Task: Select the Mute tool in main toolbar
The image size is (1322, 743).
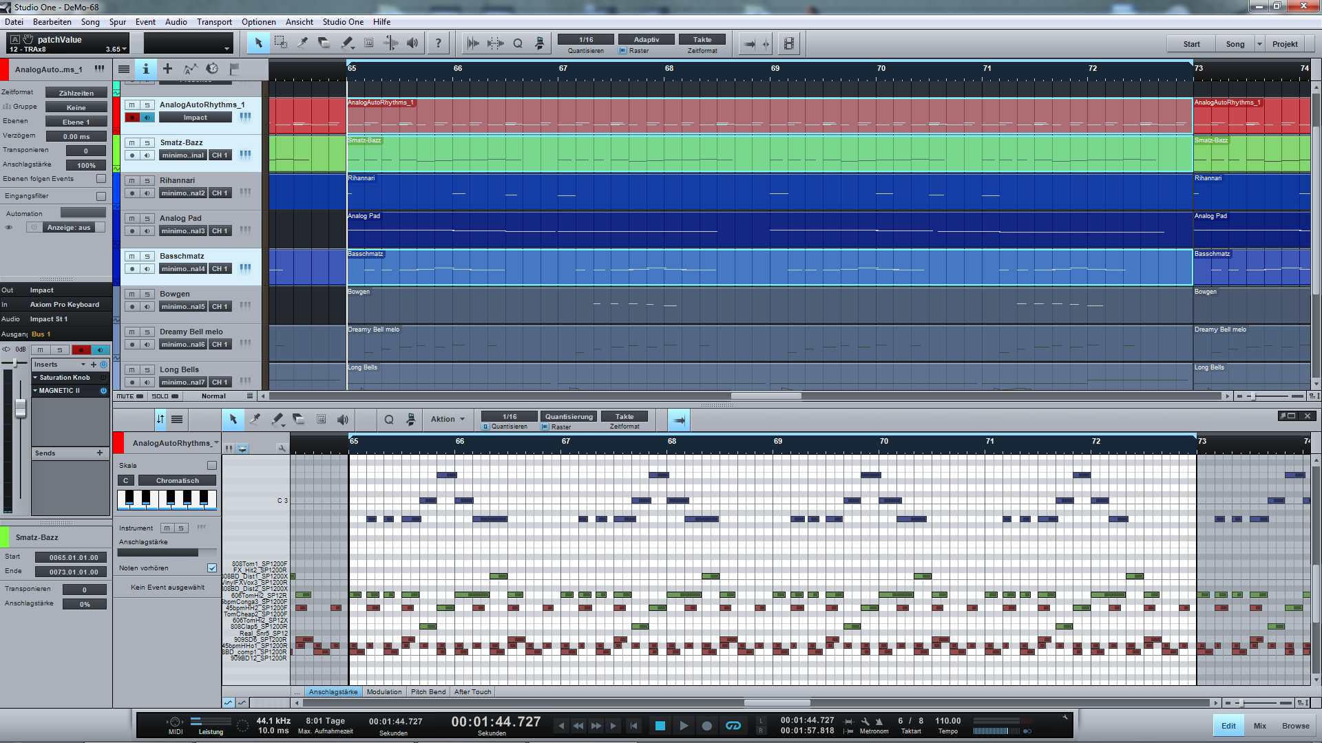Action: [369, 43]
